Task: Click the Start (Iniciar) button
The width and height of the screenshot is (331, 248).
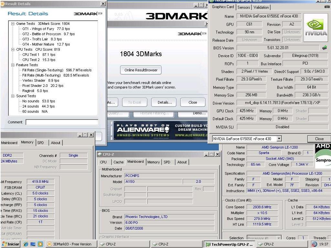Action: click(11, 244)
